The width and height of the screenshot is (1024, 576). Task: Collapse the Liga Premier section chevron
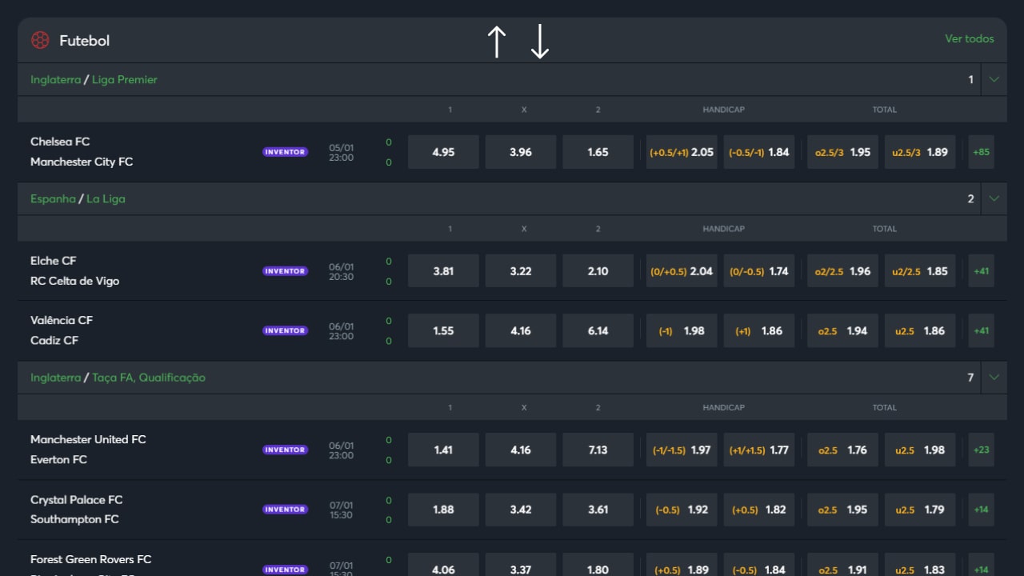coord(994,79)
